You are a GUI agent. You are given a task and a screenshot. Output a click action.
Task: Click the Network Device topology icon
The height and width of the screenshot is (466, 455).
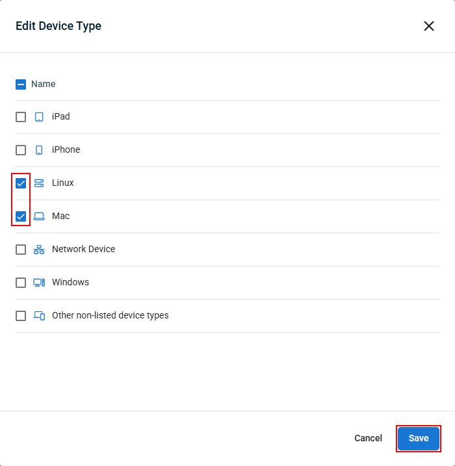pos(39,250)
